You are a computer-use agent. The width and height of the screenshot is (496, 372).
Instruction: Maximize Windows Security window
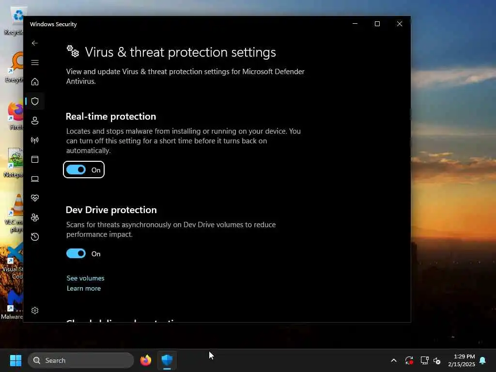tap(377, 24)
